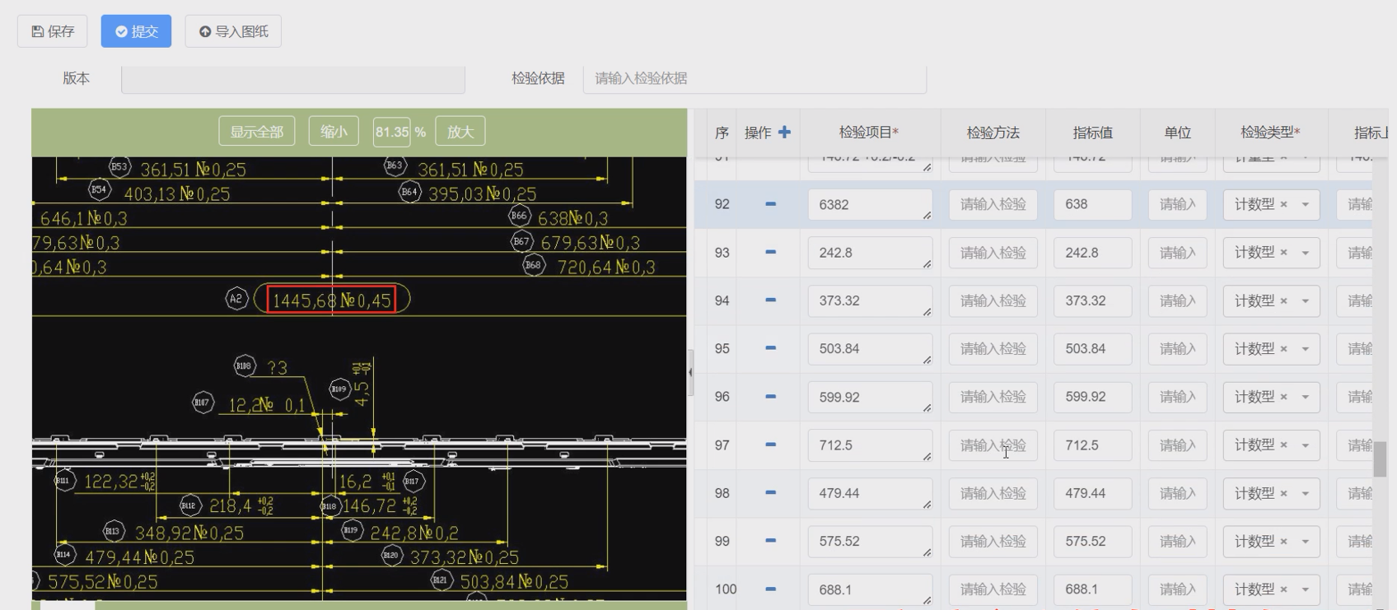Screen dimensions: 1397x610
Task: Click 显示全部 to show whole drawing
Action: [256, 132]
